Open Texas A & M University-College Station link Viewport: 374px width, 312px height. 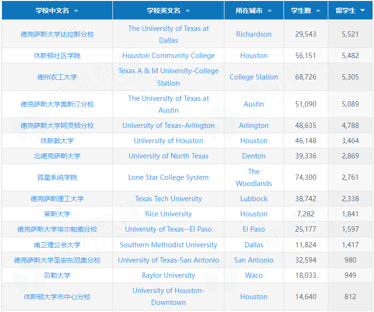[168, 77]
